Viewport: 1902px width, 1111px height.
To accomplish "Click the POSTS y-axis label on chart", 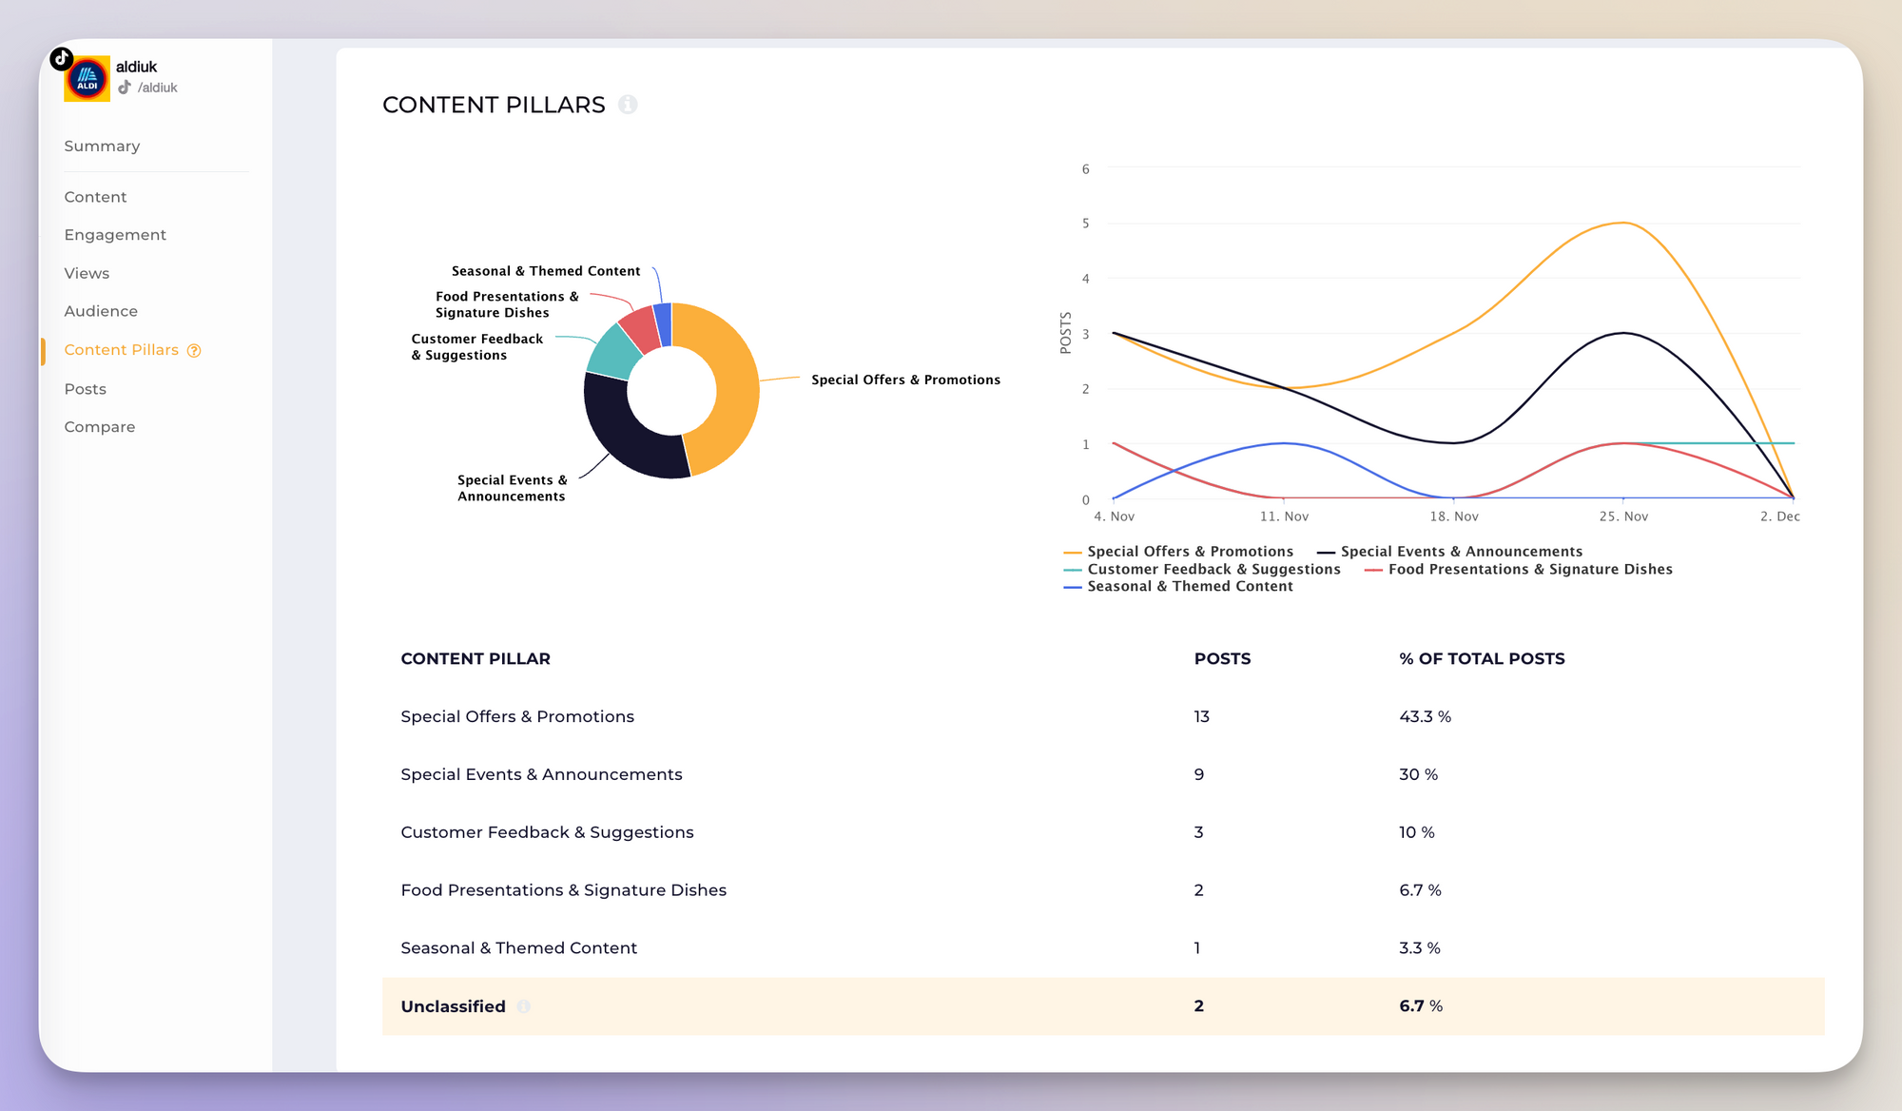I will click(x=1065, y=333).
